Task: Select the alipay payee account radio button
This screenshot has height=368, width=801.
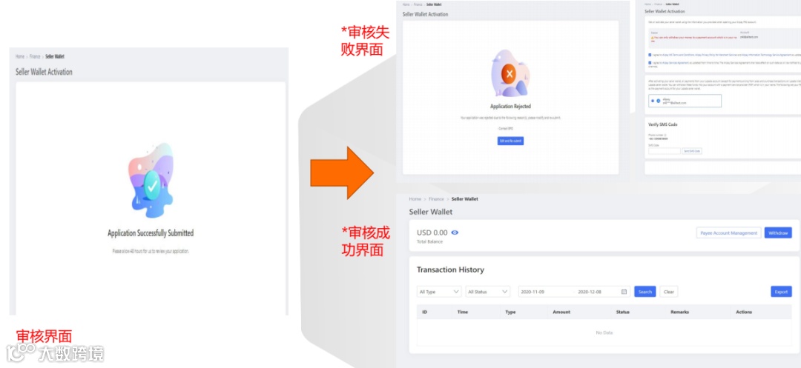Action: (x=653, y=101)
